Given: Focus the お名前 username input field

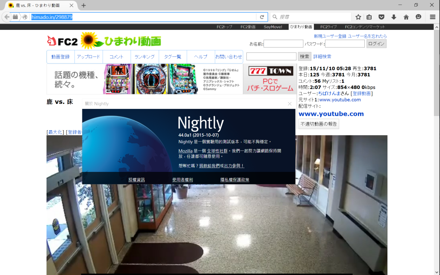Looking at the screenshot, I should (x=283, y=44).
